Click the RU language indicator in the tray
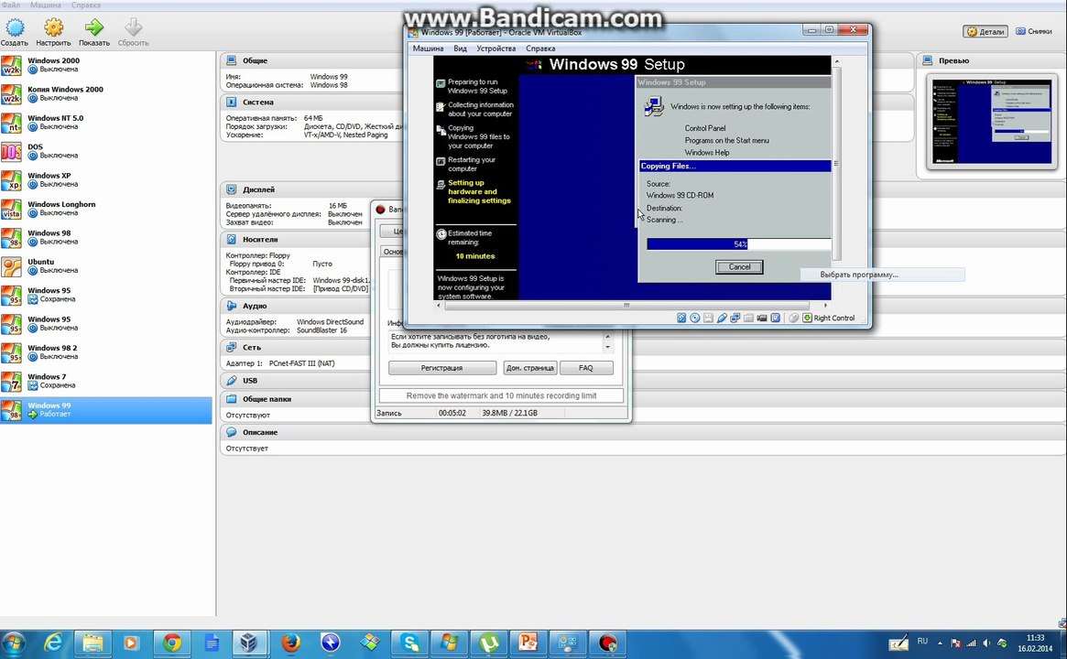The height and width of the screenshot is (659, 1067). [922, 642]
